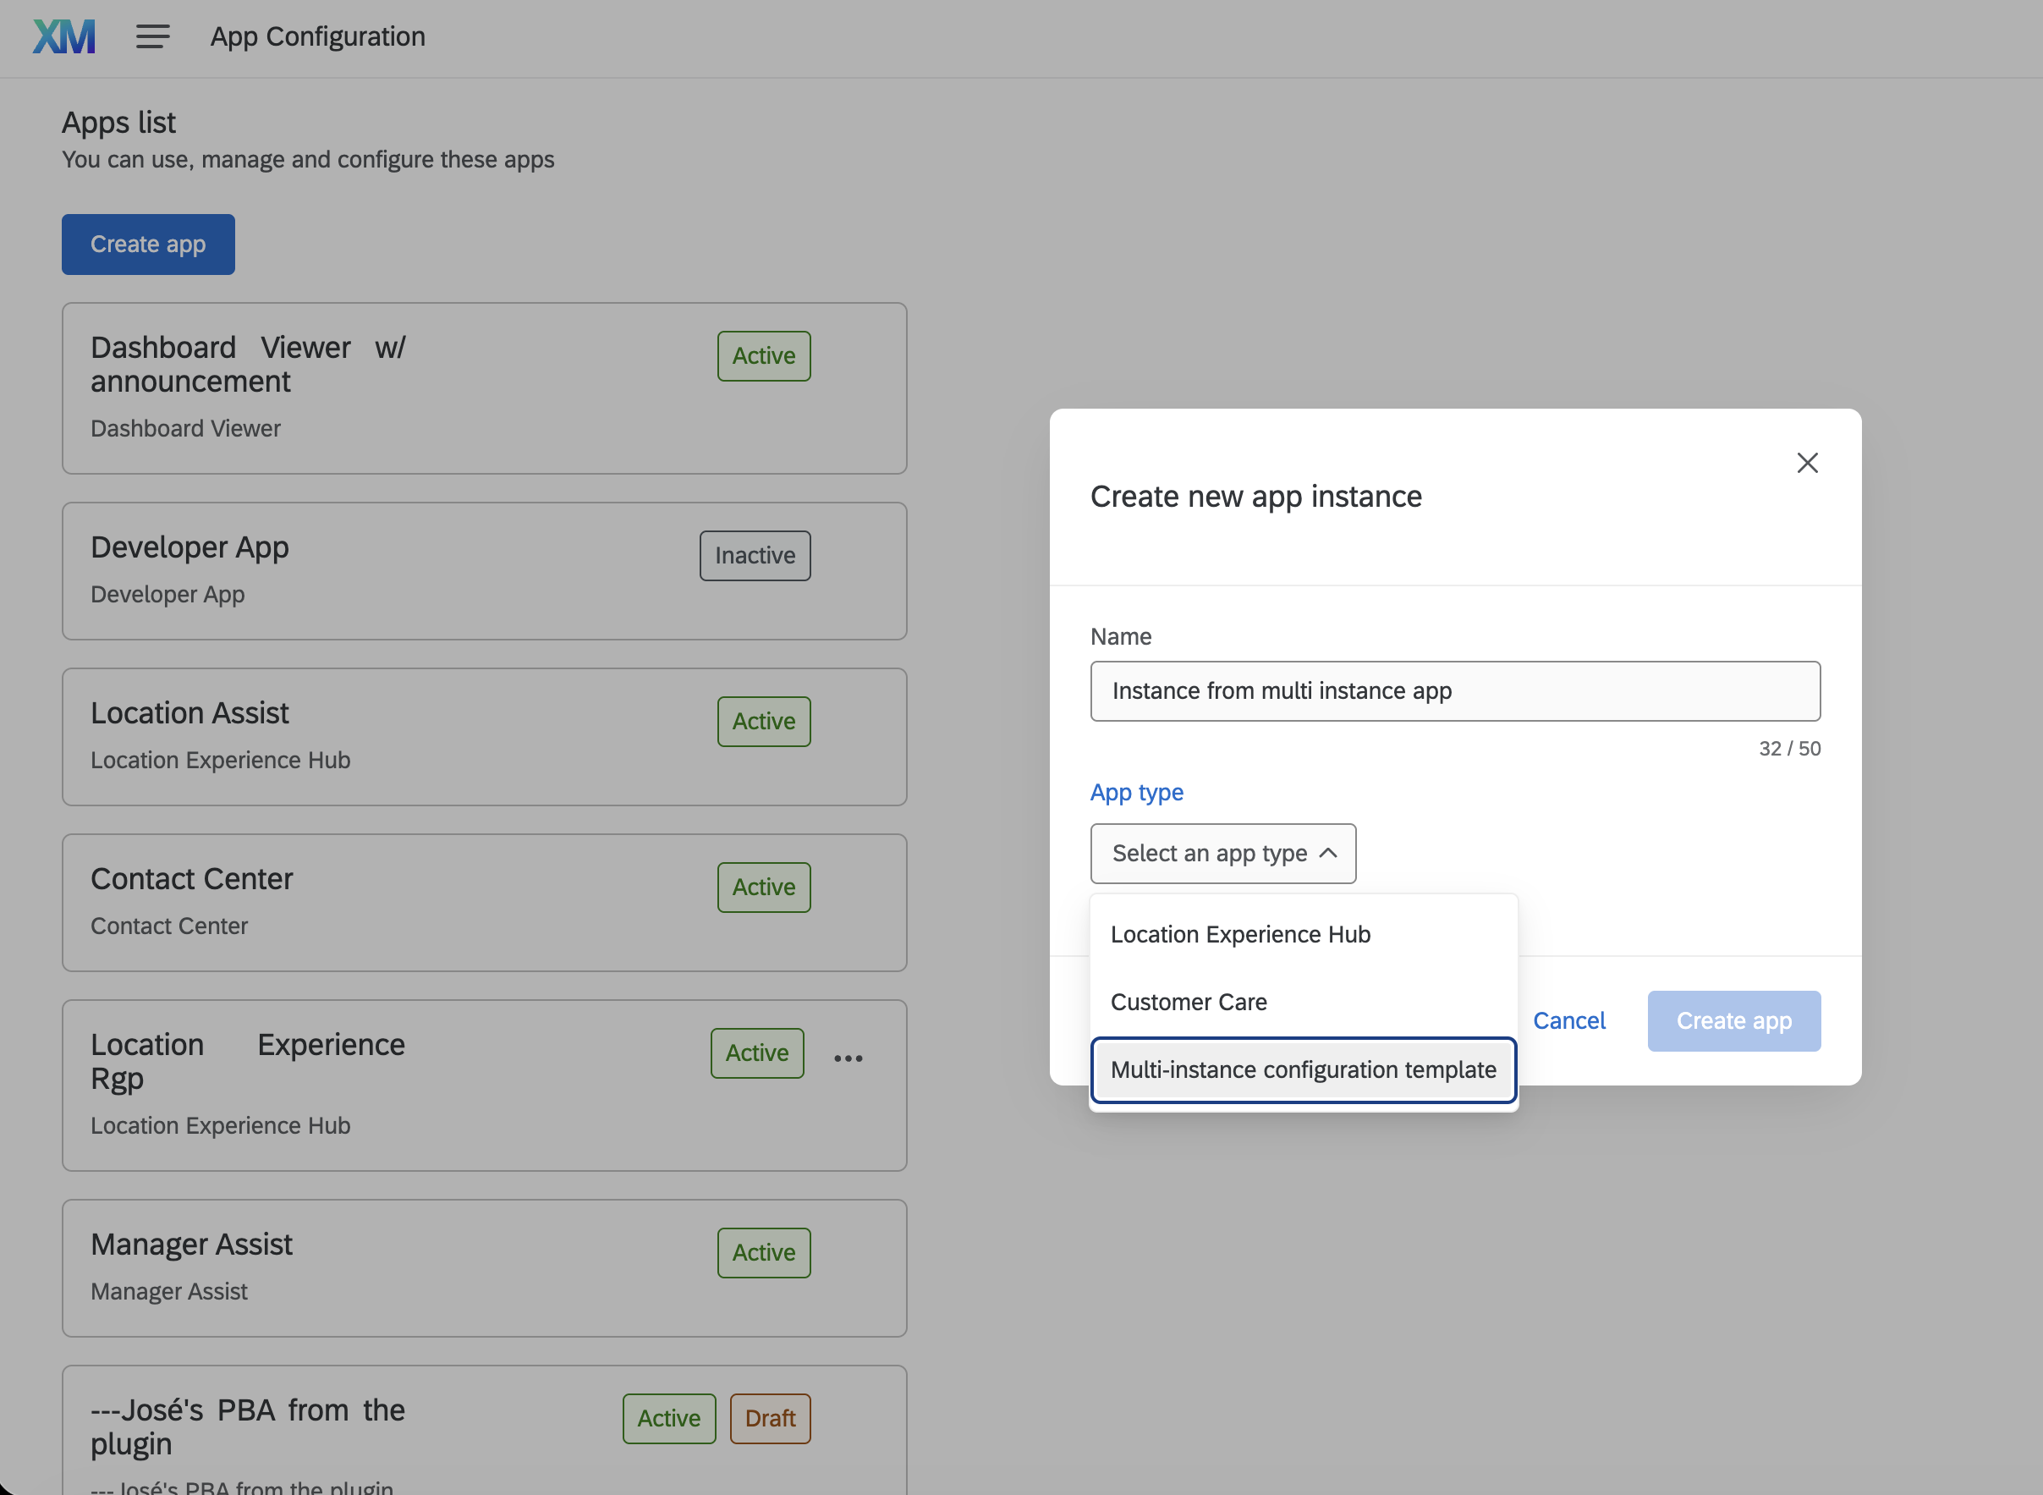
Task: Click the Apps list heading
Action: point(118,122)
